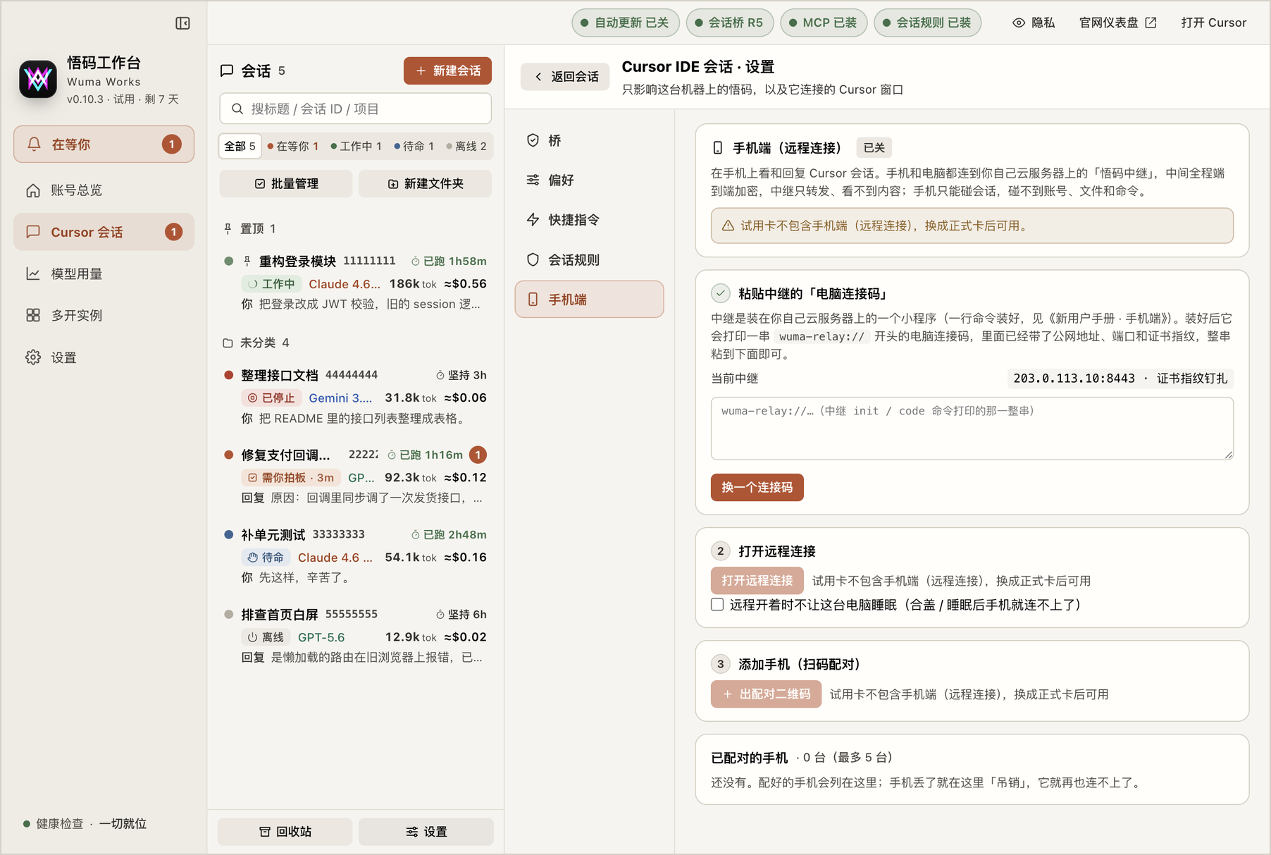Go to 账号总览 in sidebar
The height and width of the screenshot is (855, 1271).
click(104, 190)
